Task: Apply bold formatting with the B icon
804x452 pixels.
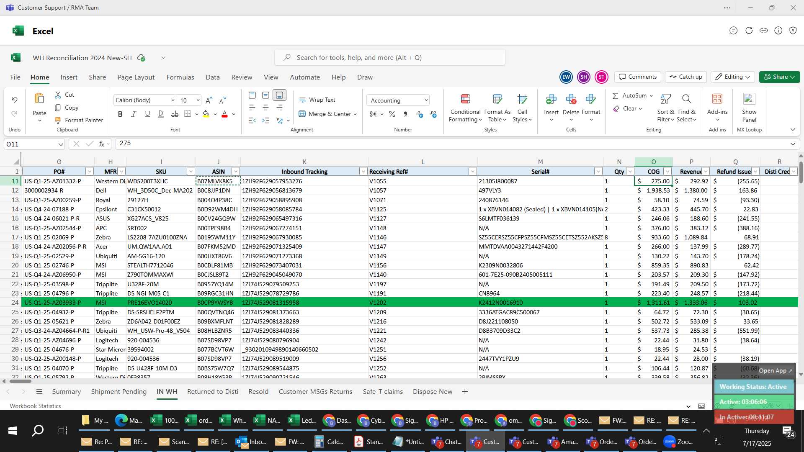Action: 120,114
